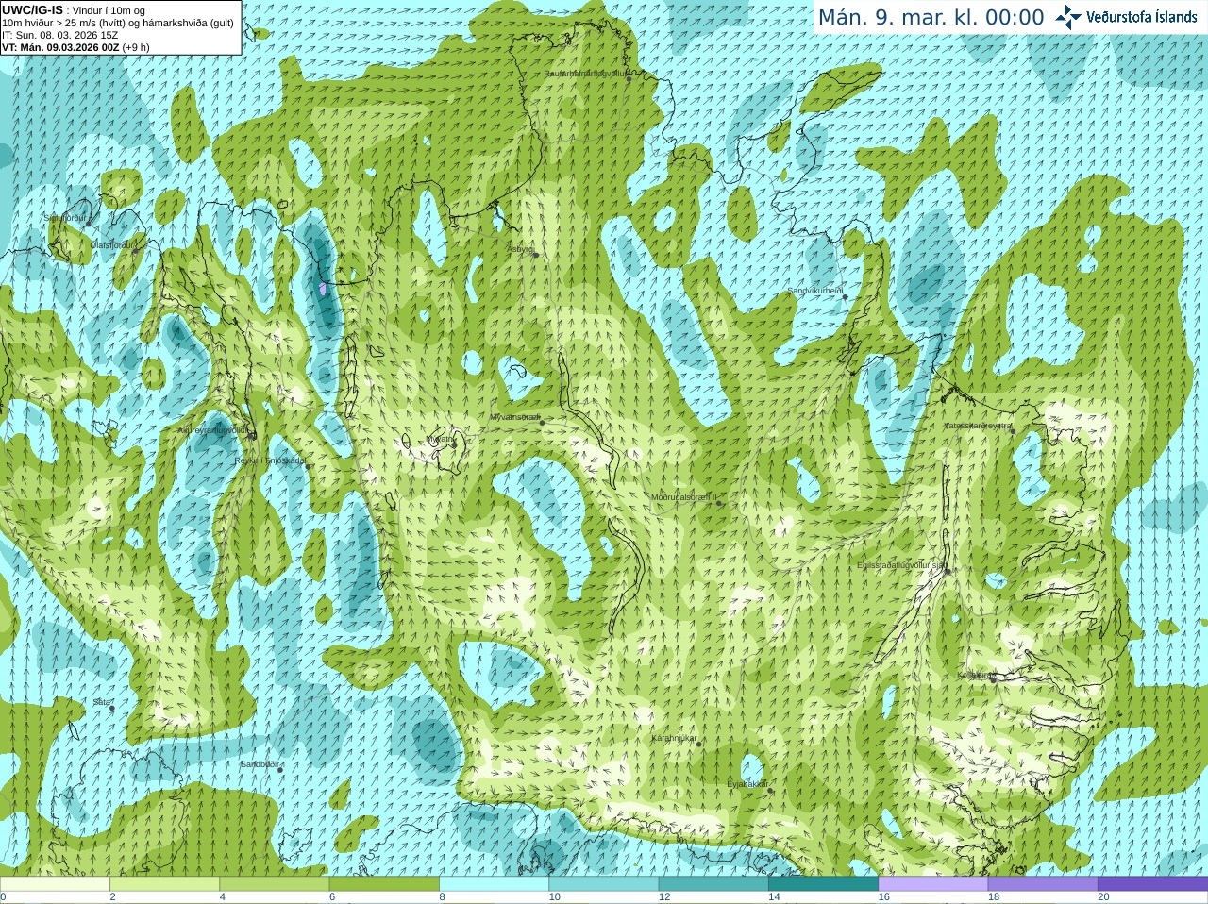This screenshot has height=904, width=1208.
Task: Click the Akureyrarflugvöllur station label
Action: 213,429
